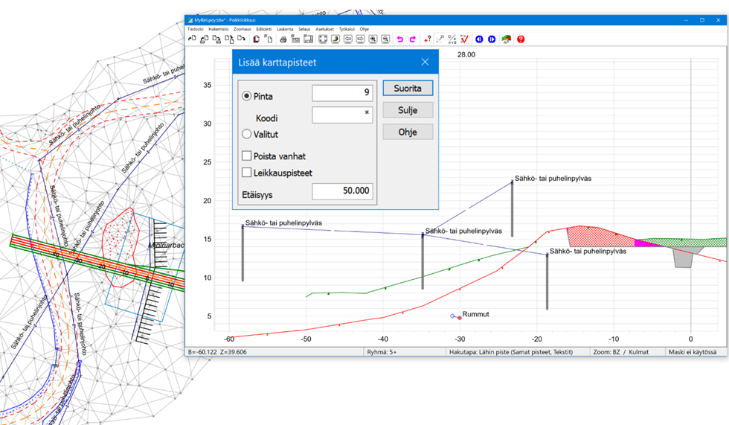Screen dimensions: 729x425
Task: Select the Valitut radio button
Action: [x=247, y=134]
